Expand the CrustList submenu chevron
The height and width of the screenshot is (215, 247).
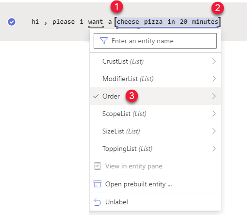tap(214, 61)
